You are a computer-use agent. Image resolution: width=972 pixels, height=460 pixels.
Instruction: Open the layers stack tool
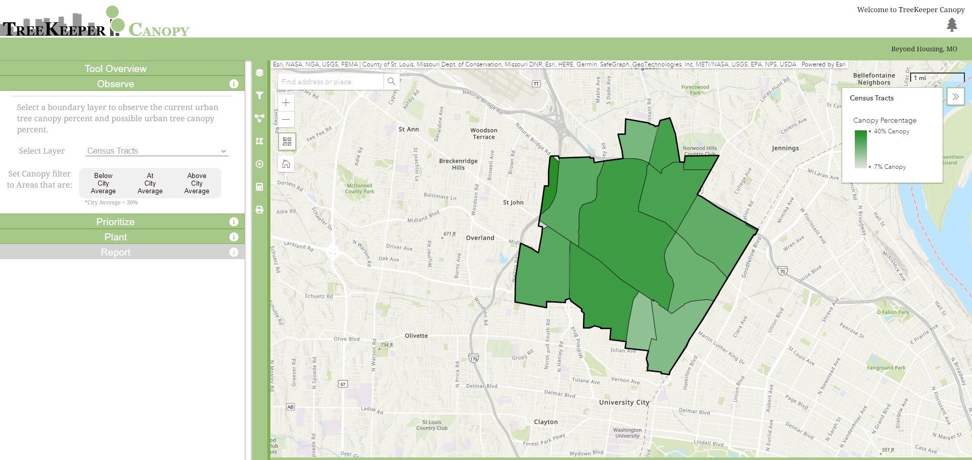pyautogui.click(x=260, y=73)
